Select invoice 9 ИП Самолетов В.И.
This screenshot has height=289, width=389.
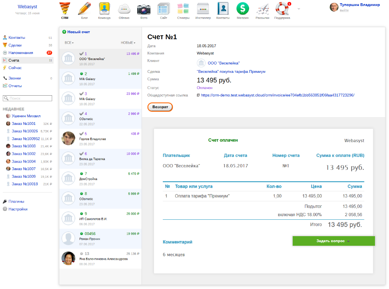coord(101,219)
